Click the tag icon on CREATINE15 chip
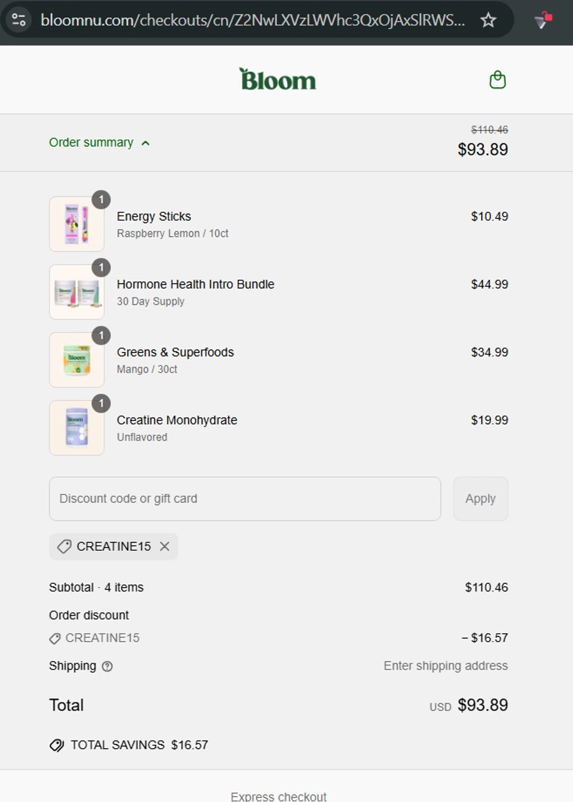Screen dimensions: 573x802 [x=64, y=546]
